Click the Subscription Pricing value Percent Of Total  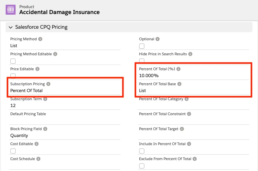point(27,90)
